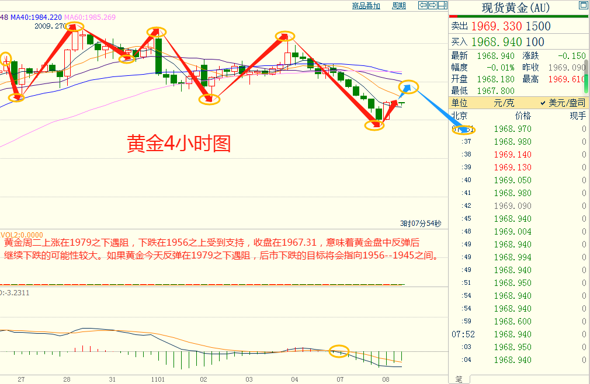Screen dimensions: 590x384
Task: Click the 开盘 value 1968.180
Action: [x=495, y=79]
